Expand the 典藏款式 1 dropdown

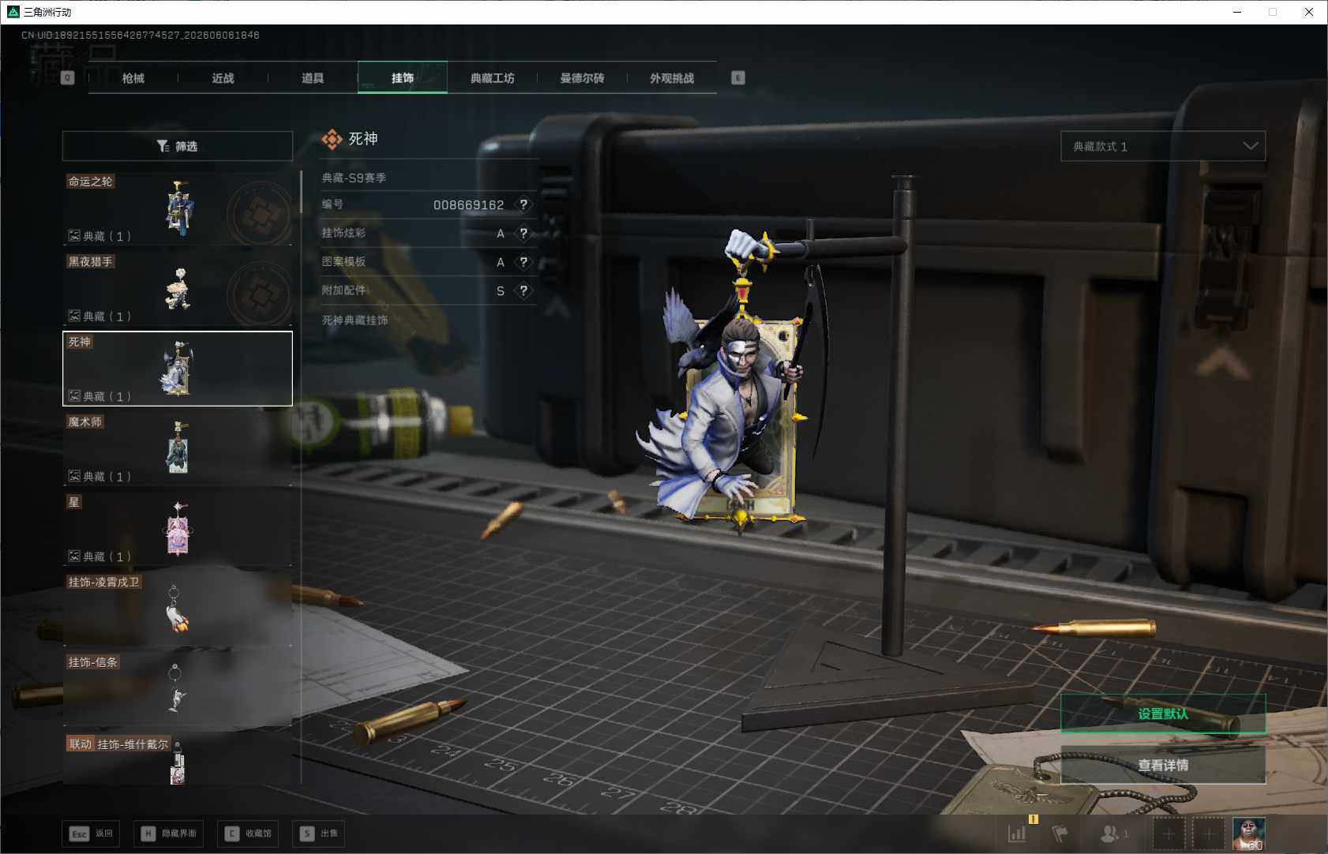(x=1163, y=146)
